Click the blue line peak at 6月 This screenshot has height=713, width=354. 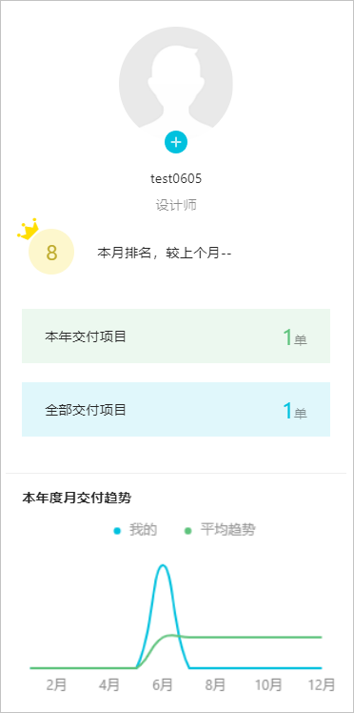[163, 565]
